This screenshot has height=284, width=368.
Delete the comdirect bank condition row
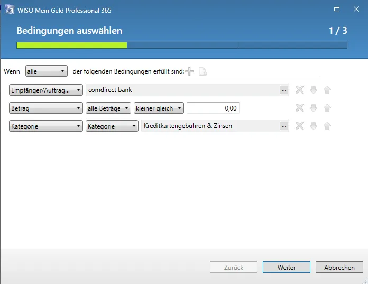[300, 90]
